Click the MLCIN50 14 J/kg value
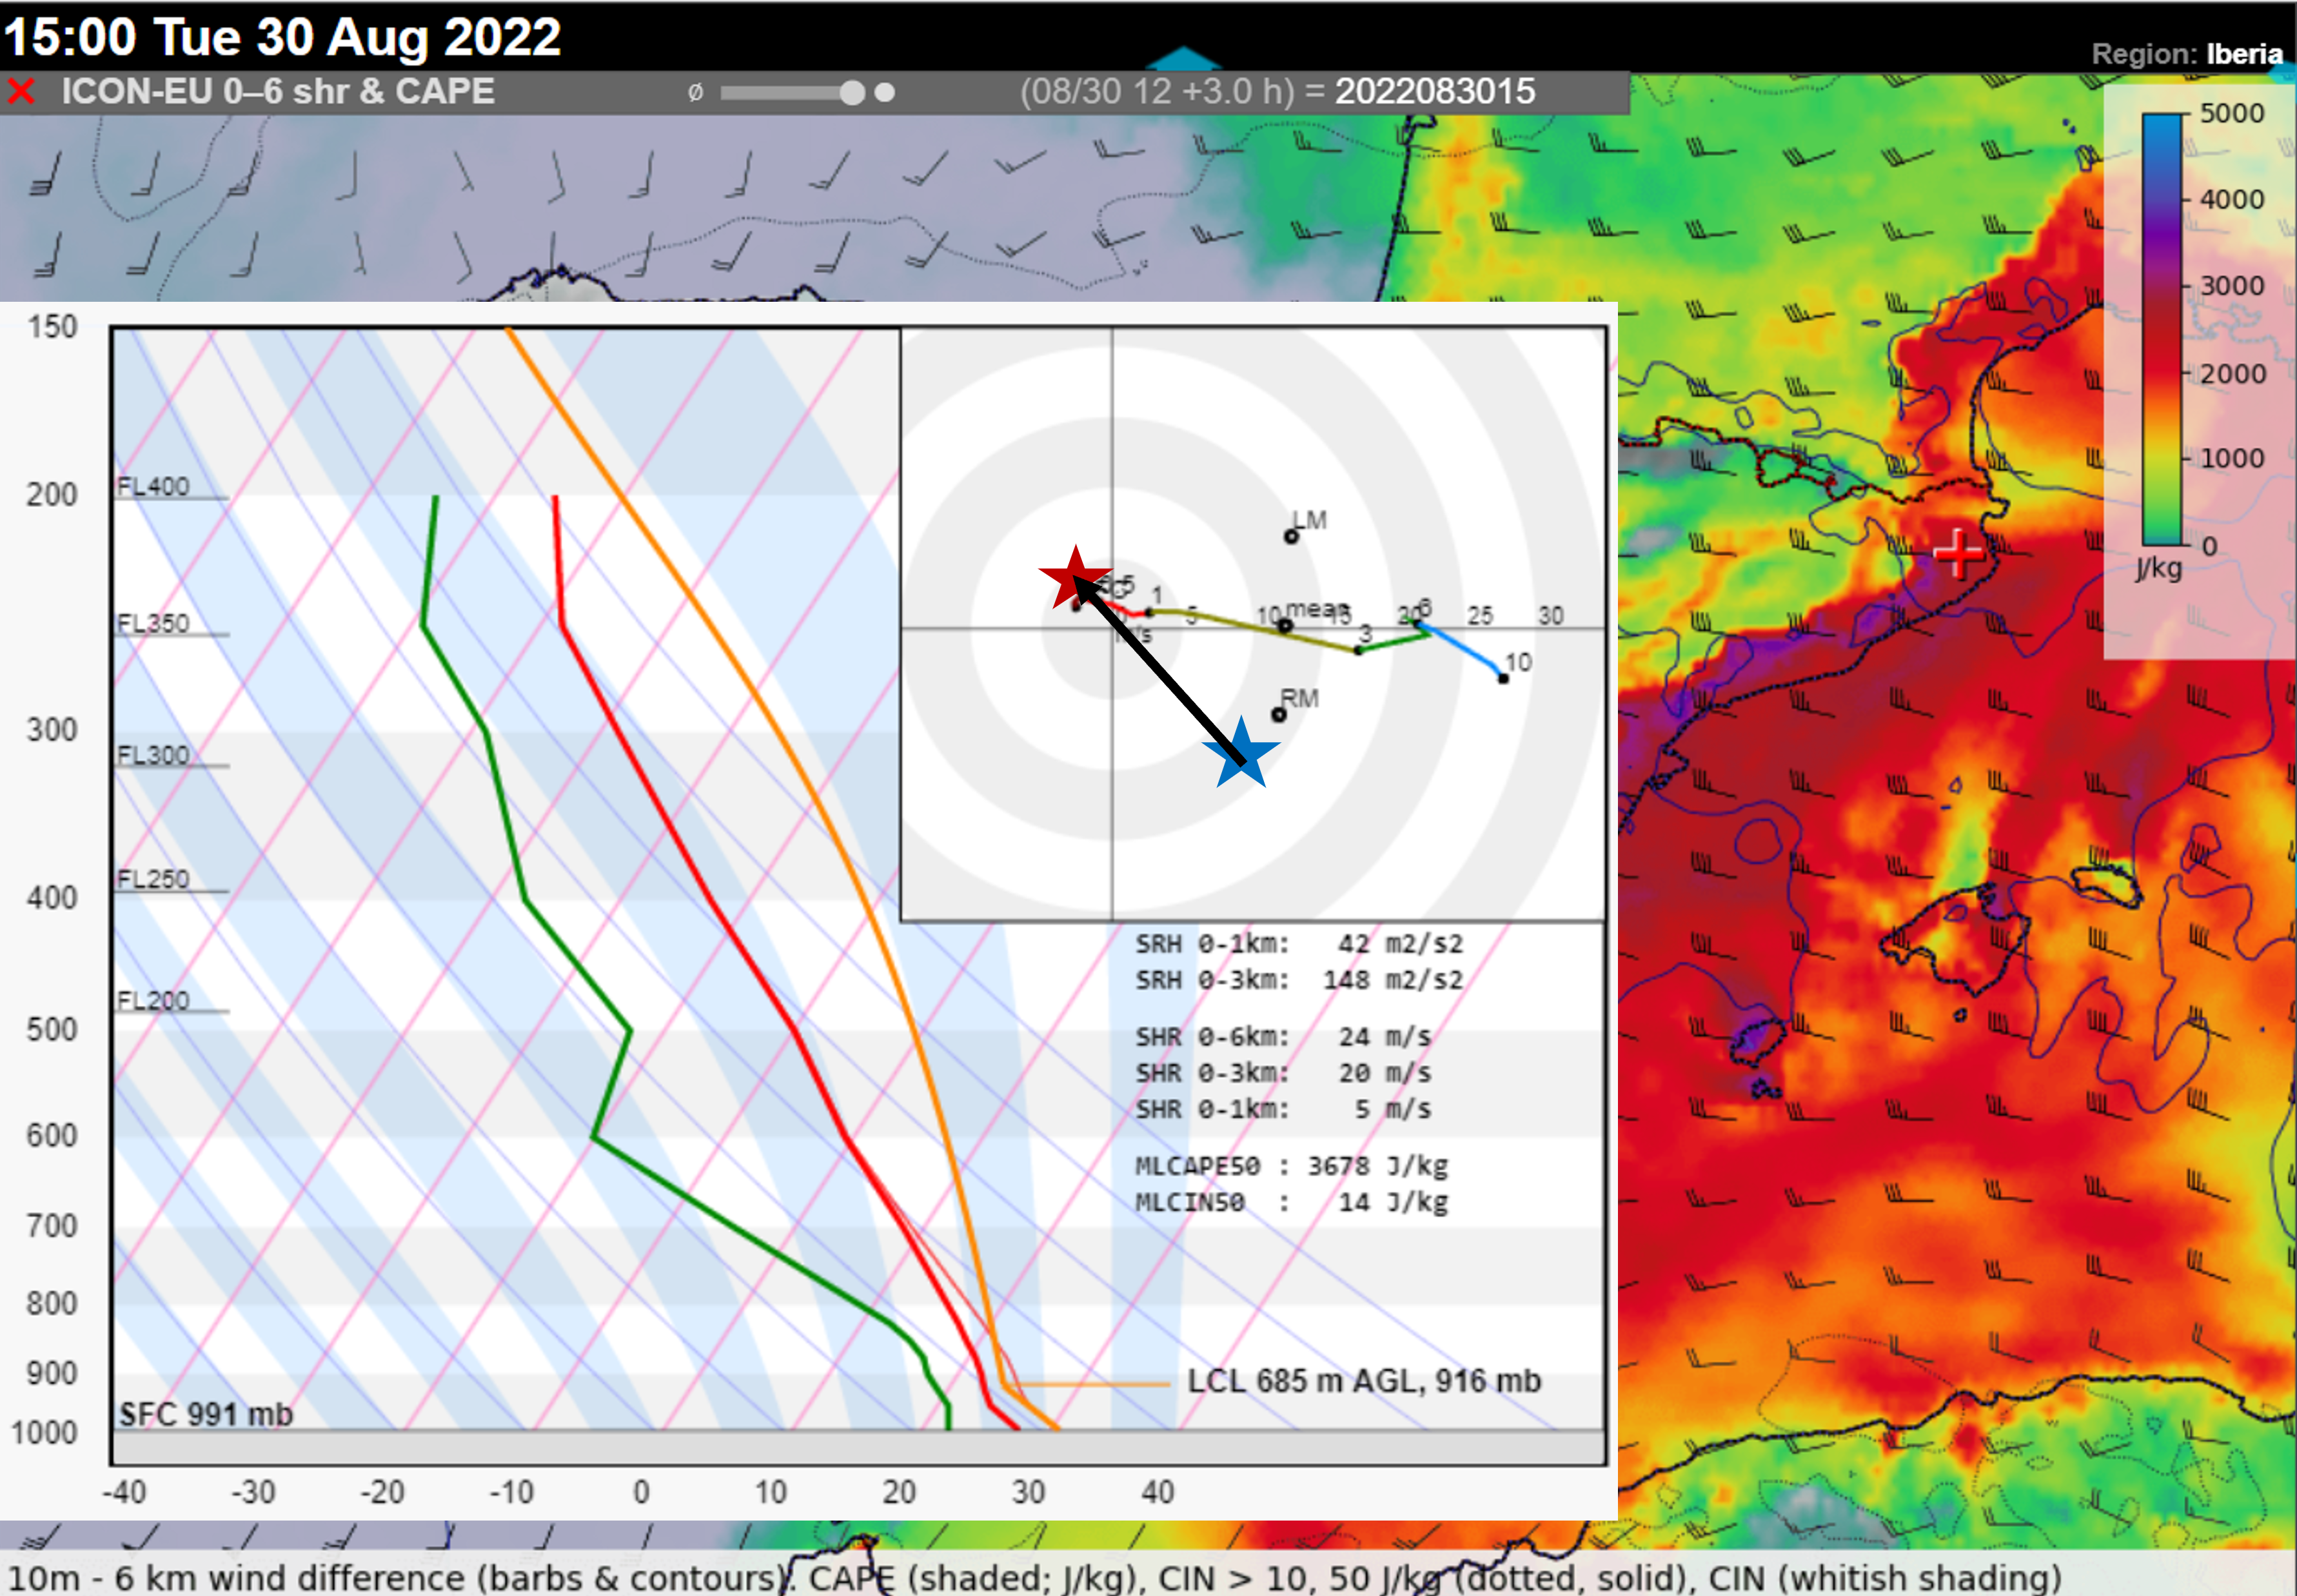2297x1596 pixels. (x=1291, y=1202)
